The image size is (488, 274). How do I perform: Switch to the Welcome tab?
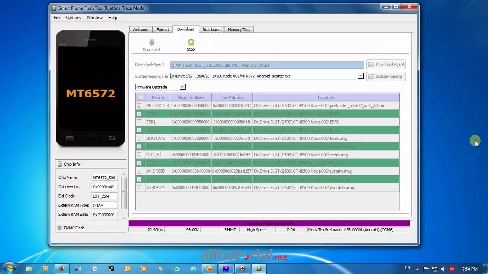coord(140,30)
